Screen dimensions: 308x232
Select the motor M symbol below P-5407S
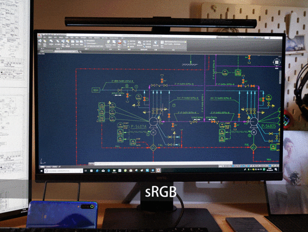pyautogui.click(x=254, y=132)
